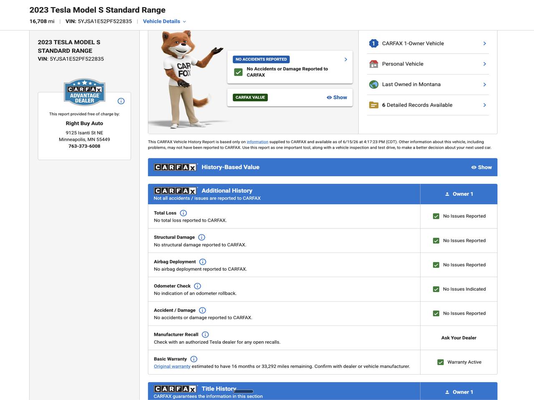Click Ask Your Dealer for recalls
This screenshot has width=534, height=400.
[x=458, y=338]
